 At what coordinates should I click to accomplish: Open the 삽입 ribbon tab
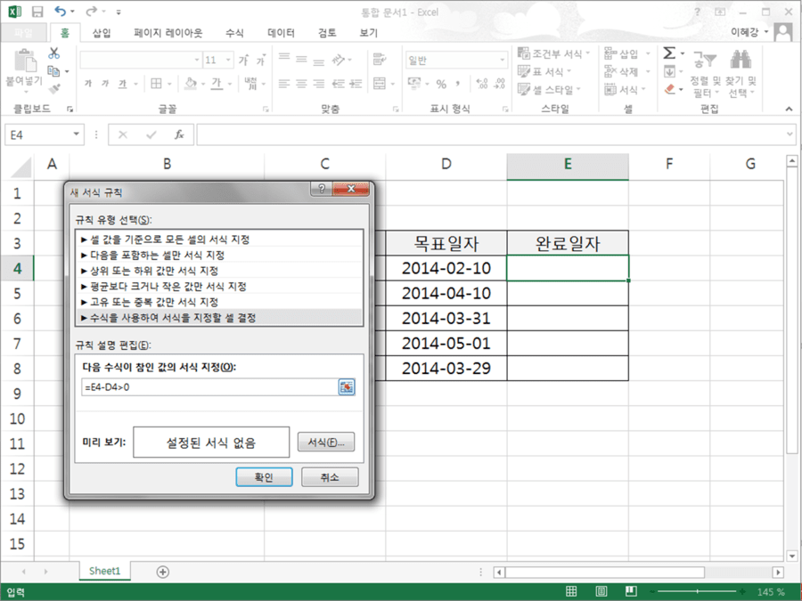point(102,33)
